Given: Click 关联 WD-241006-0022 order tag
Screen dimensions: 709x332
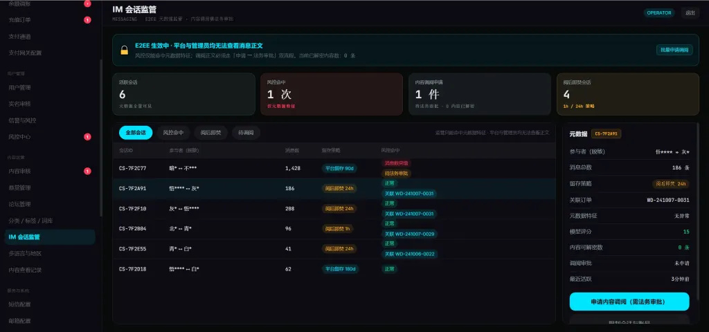Looking at the screenshot, I should [409, 255].
